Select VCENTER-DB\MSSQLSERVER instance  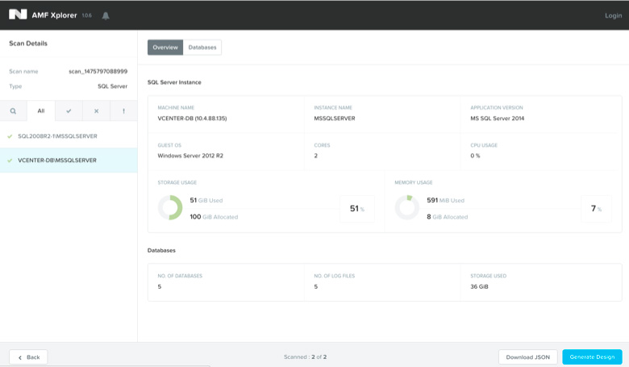(x=57, y=161)
